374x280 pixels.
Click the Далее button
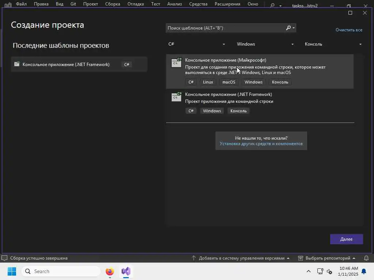(x=346, y=239)
